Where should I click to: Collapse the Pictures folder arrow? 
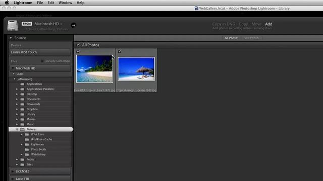click(x=17, y=129)
